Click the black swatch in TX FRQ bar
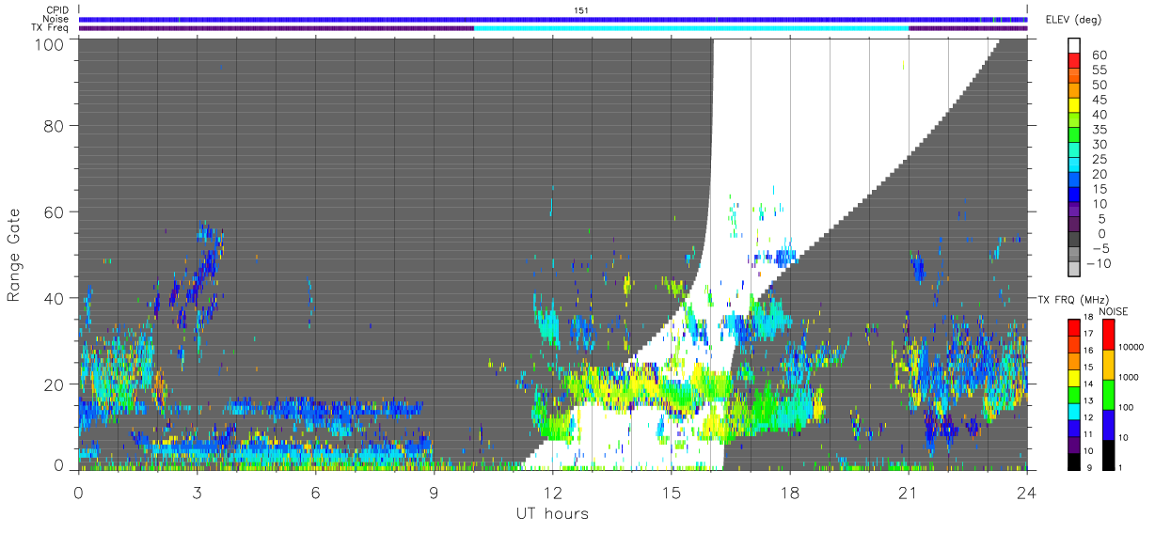The width and height of the screenshot is (1155, 533). click(x=1075, y=462)
